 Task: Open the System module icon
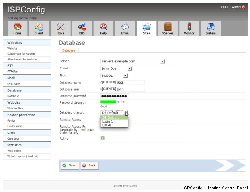click(x=210, y=27)
